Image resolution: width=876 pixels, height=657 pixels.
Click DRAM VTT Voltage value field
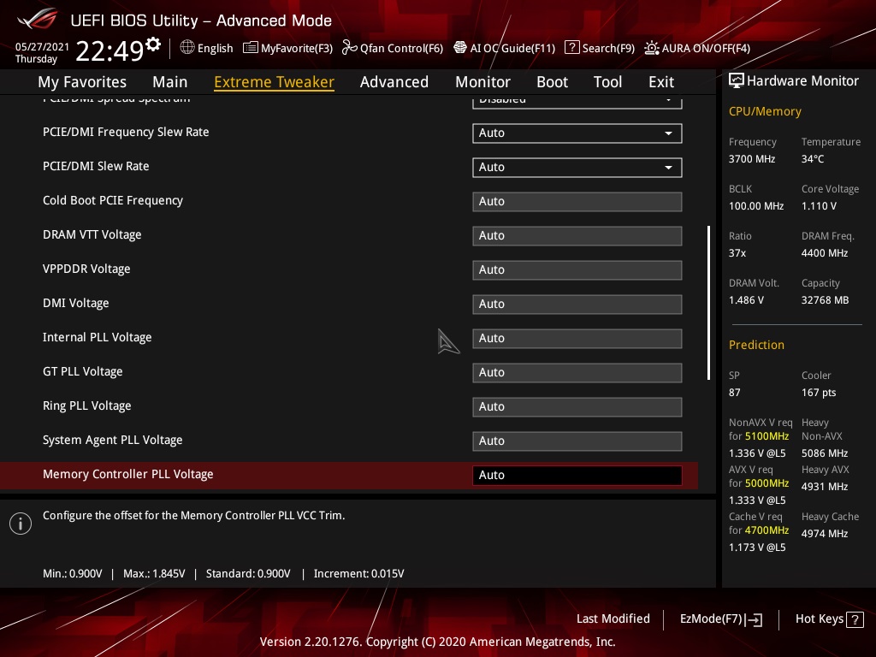coord(577,236)
